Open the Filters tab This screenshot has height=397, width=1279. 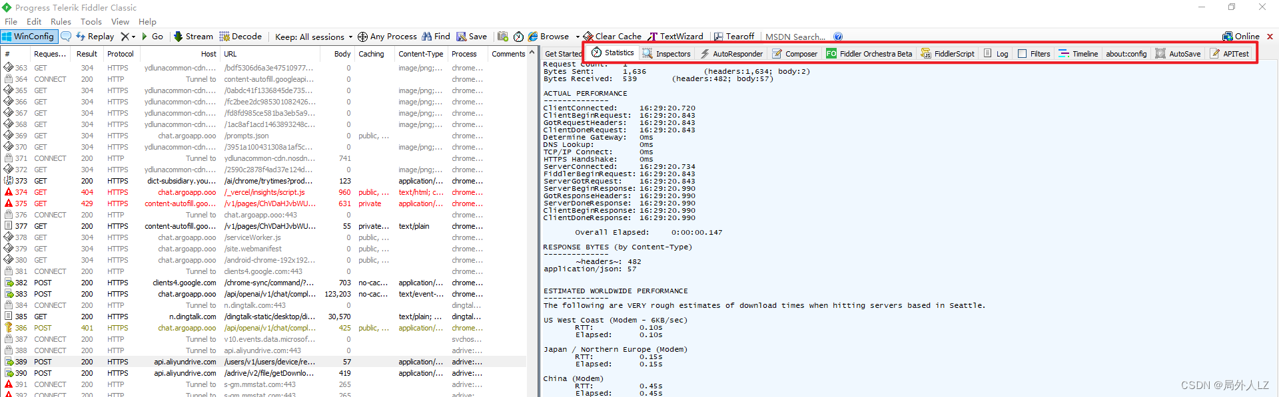pos(1034,54)
